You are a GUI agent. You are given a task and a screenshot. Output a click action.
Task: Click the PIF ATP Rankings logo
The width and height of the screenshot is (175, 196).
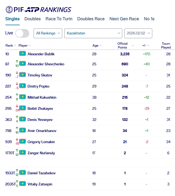38,10
